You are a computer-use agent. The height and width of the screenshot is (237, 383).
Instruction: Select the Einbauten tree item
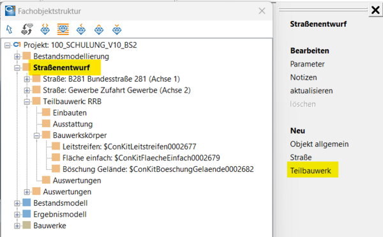(70, 112)
